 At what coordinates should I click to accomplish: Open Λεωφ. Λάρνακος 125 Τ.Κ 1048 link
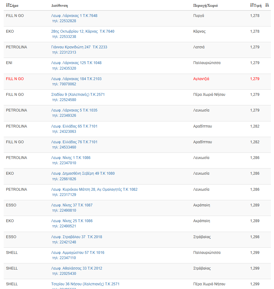tap(76, 63)
